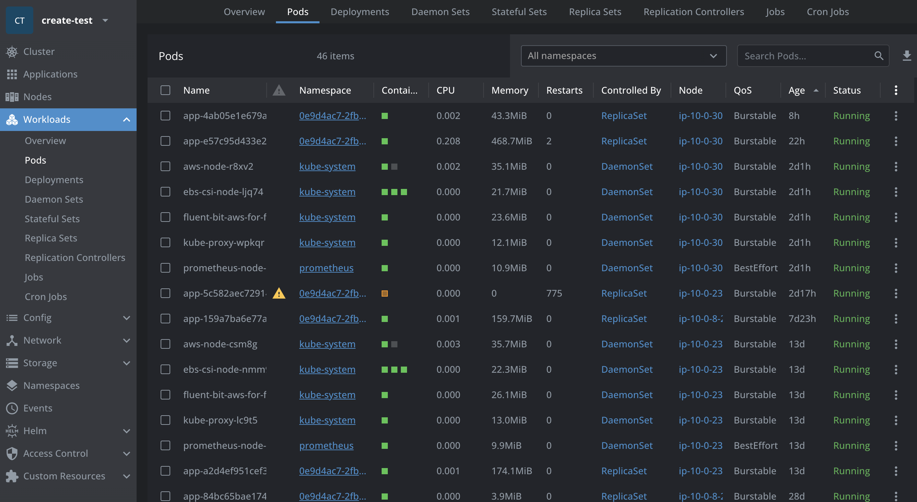Image resolution: width=917 pixels, height=502 pixels.
Task: Collapse the Workloads sidebar section
Action: tap(126, 120)
